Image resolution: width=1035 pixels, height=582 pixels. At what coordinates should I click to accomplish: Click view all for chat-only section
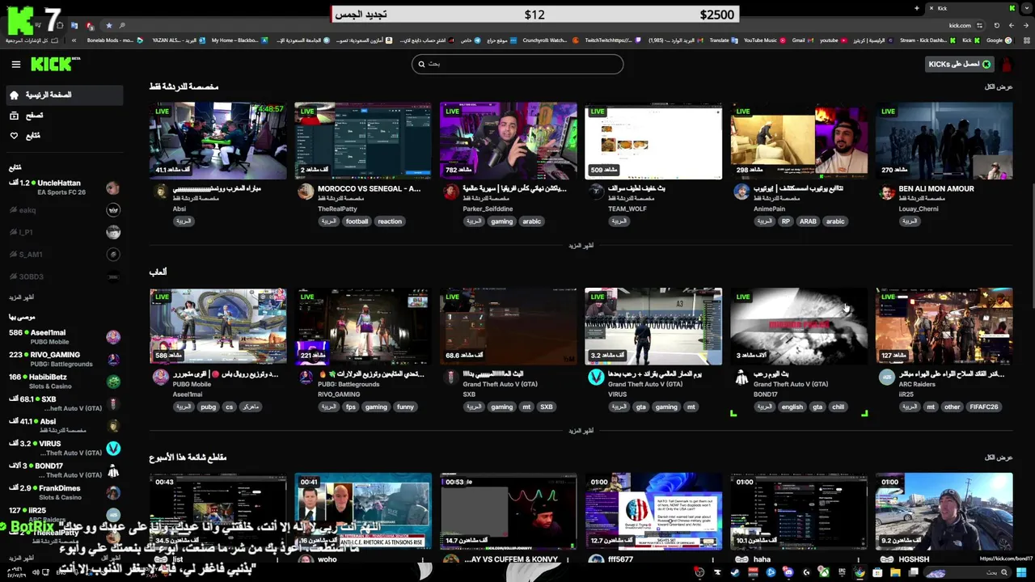(999, 86)
